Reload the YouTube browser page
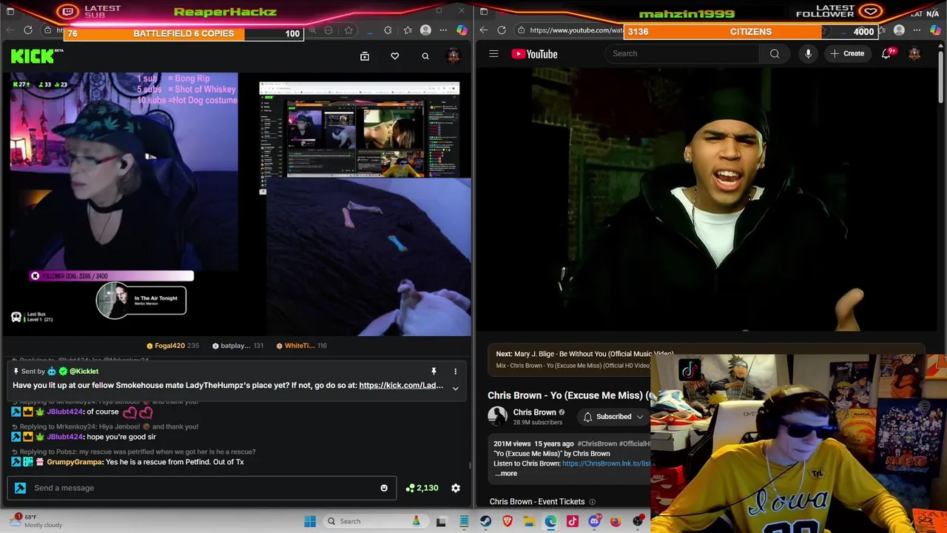The image size is (947, 533). [x=502, y=30]
